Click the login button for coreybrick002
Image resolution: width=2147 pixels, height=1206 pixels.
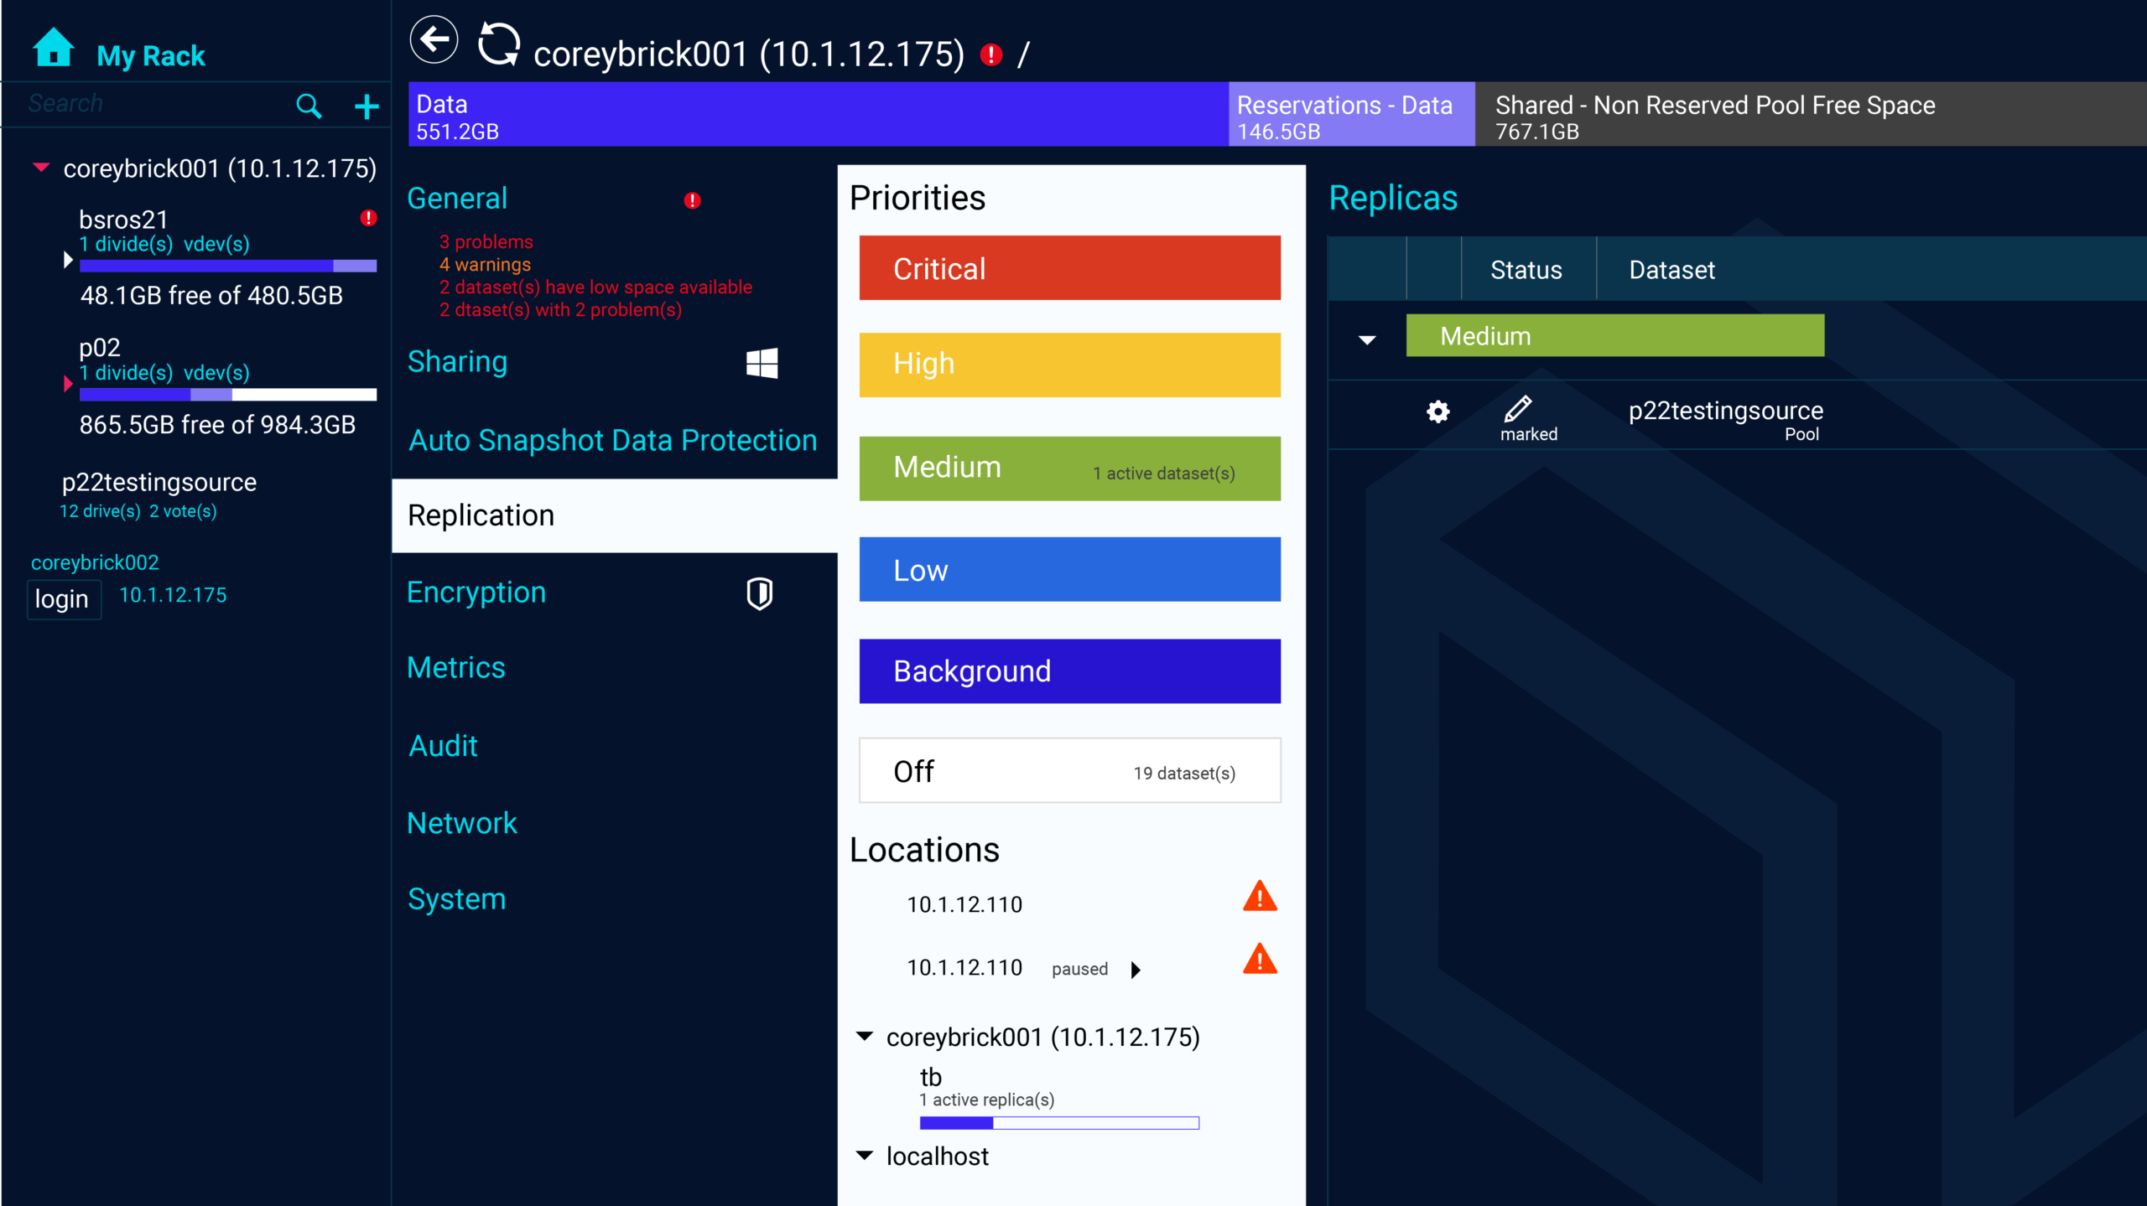pos(63,599)
